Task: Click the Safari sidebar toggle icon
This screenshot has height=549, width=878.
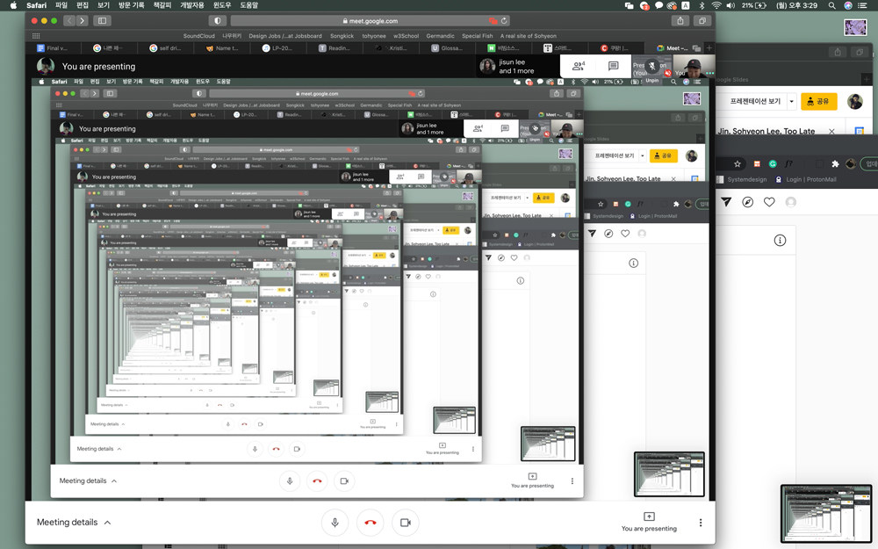Action: (103, 20)
